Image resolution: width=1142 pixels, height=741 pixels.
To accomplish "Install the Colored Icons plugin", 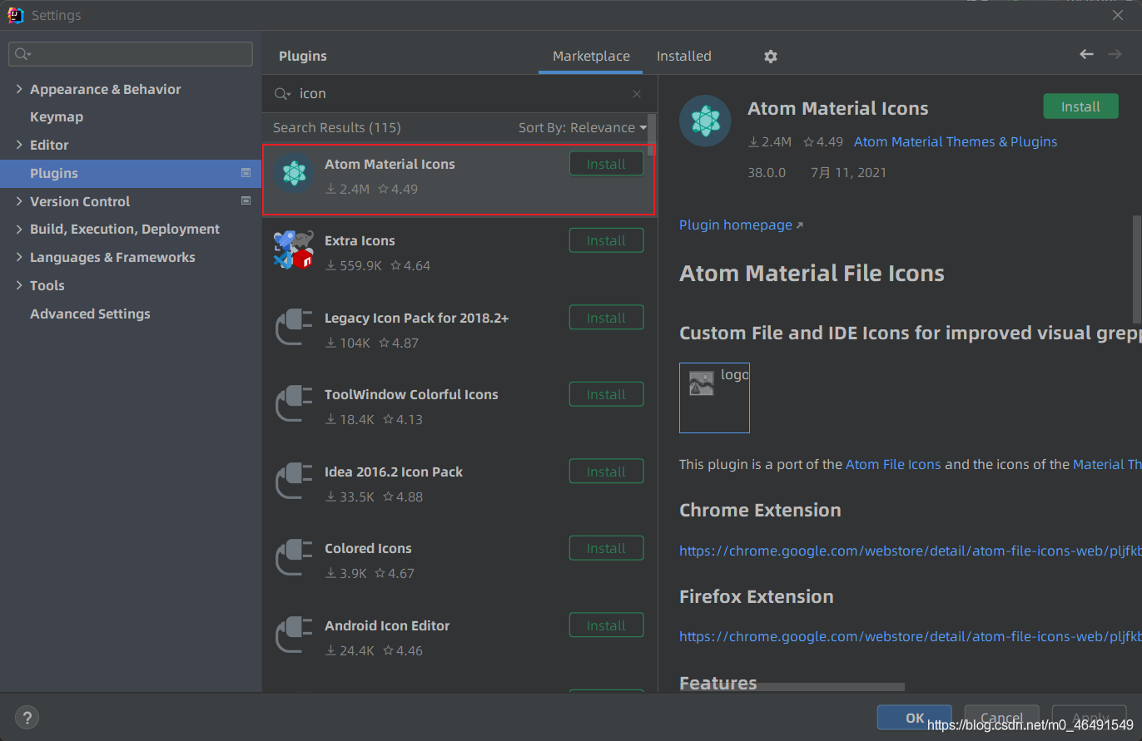I will (x=606, y=548).
